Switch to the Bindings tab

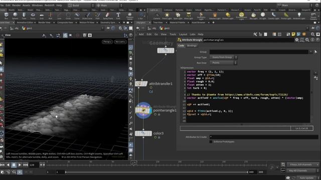pos(192,45)
